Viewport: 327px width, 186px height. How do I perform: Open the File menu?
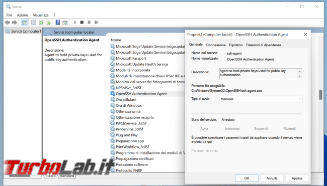[x=9, y=15]
